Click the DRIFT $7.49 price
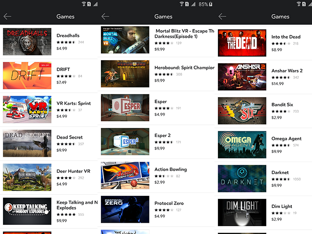This screenshot has height=234, width=312. [x=62, y=82]
